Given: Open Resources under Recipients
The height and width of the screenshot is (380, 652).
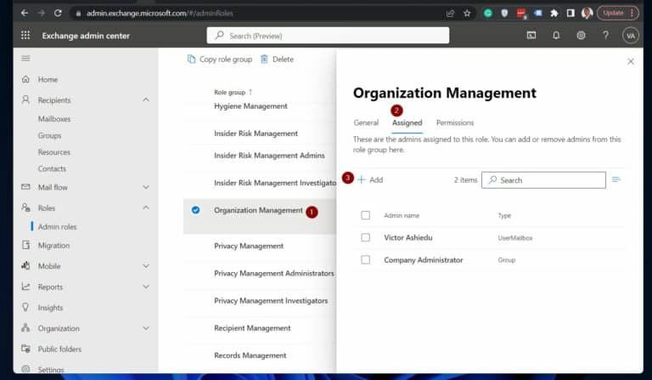Looking at the screenshot, I should (x=54, y=152).
